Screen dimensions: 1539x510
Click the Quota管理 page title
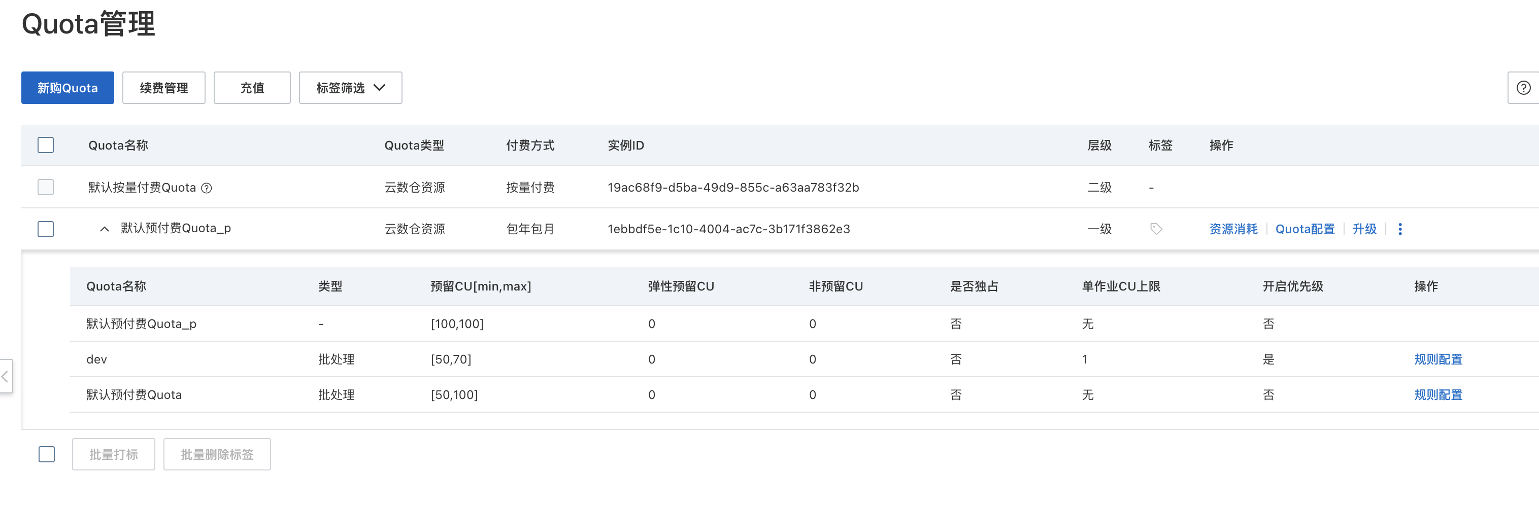click(88, 24)
